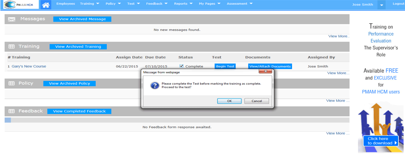The width and height of the screenshot is (405, 154).
Task: Close the Message from webpage dialog
Action: (x=265, y=72)
